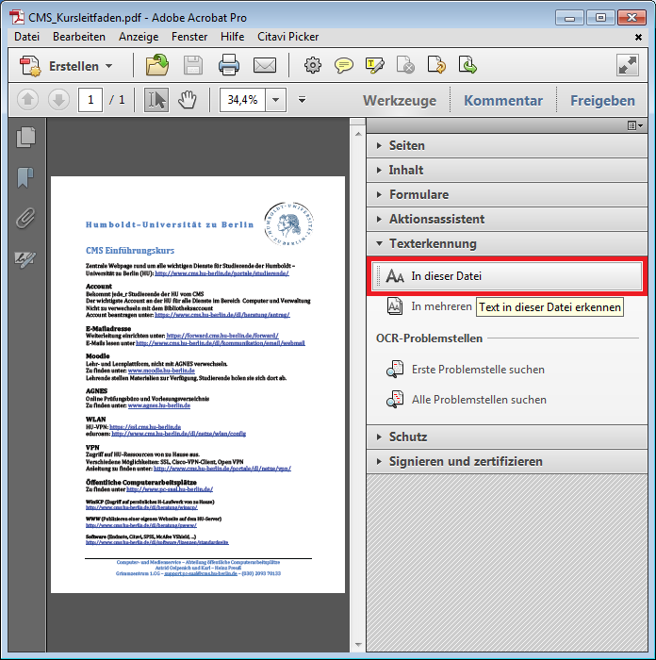Open the Signatures sidebar panel
The width and height of the screenshot is (656, 660).
tap(25, 259)
